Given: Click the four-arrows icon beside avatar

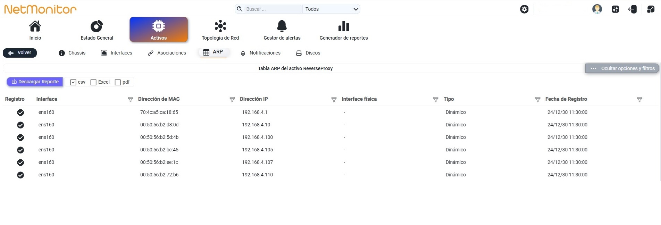Looking at the screenshot, I should (x=615, y=9).
